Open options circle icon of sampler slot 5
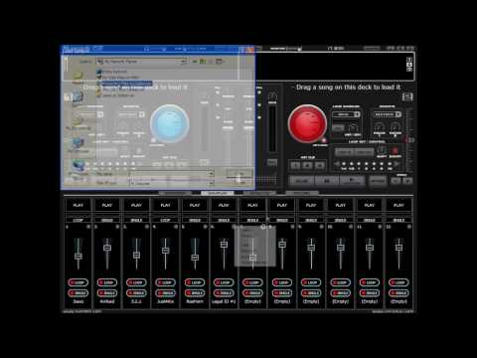 [205, 227]
